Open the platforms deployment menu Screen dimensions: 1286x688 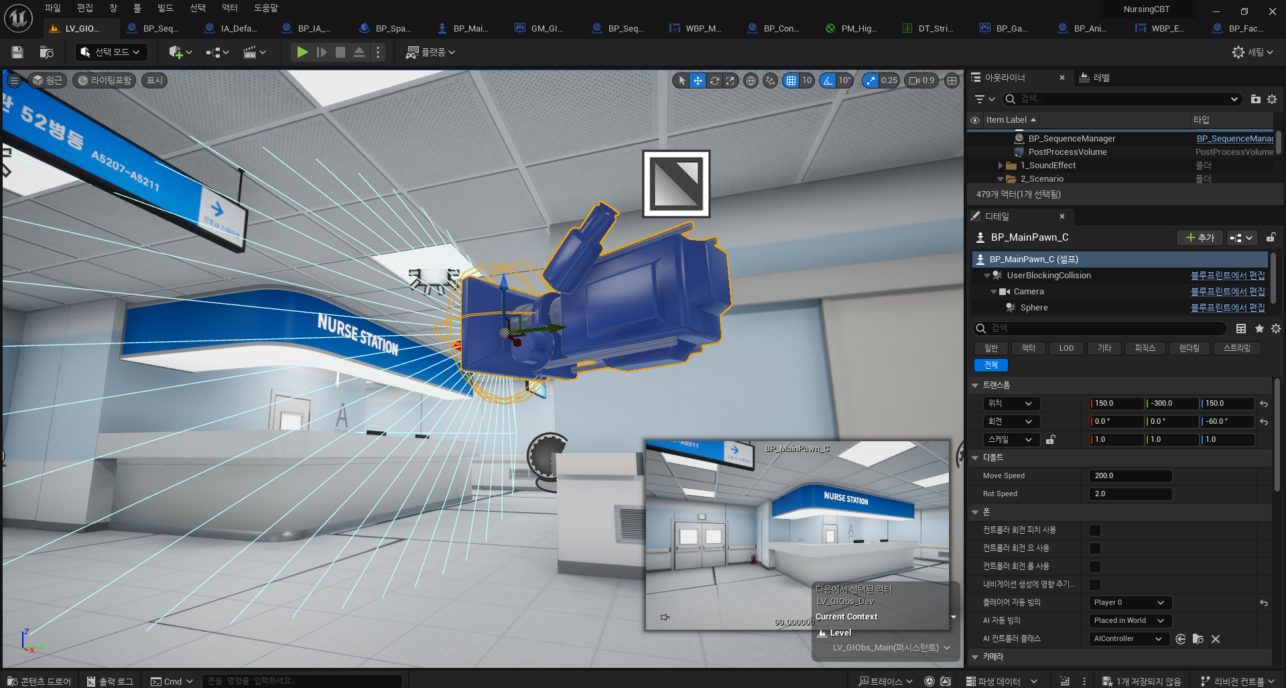coord(430,52)
